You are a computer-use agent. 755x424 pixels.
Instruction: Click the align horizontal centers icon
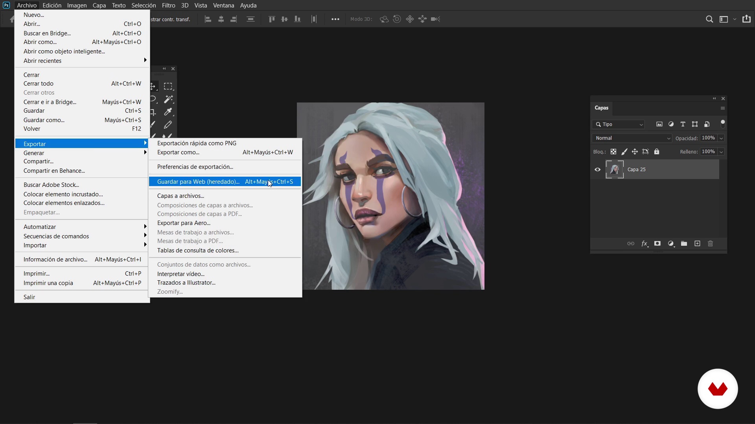tap(221, 19)
